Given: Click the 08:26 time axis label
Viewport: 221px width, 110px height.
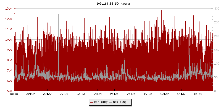Looking at the screenshot, I should pos(131,94).
